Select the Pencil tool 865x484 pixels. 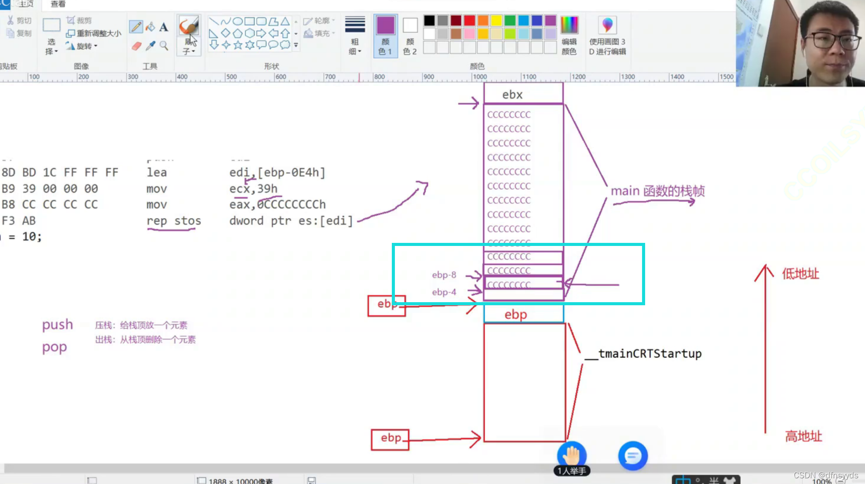(x=136, y=27)
